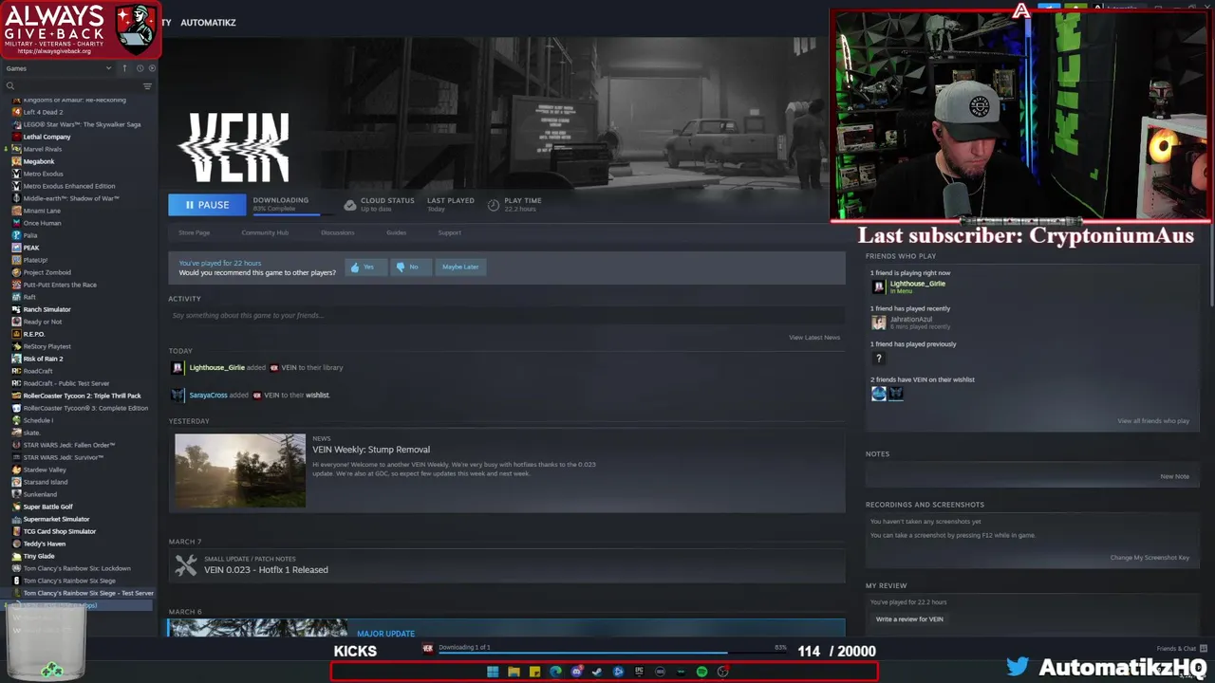Viewport: 1215px width, 683px height.
Task: Click the Cloud Status icon
Action: coord(349,205)
